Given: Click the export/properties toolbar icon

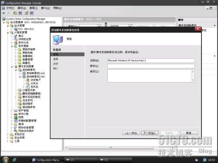Looking at the screenshot, I should 27,13.
